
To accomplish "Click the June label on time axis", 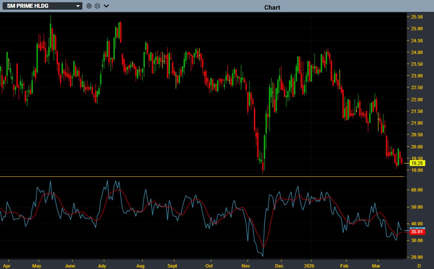I will (x=70, y=266).
